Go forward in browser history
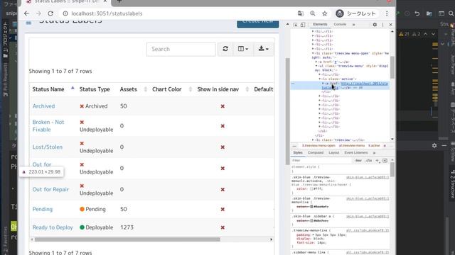The width and height of the screenshot is (455, 255). pos(38,13)
